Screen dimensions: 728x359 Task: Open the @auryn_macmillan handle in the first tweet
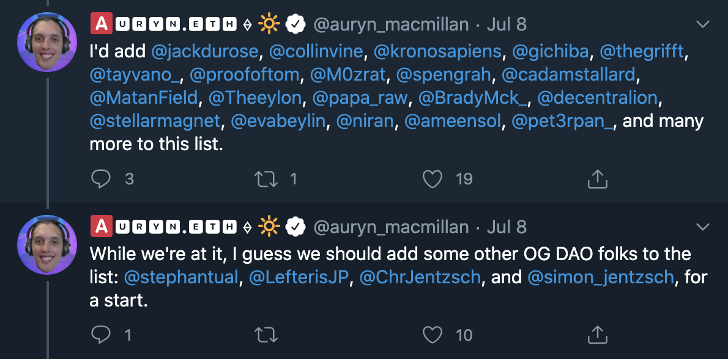pos(391,24)
